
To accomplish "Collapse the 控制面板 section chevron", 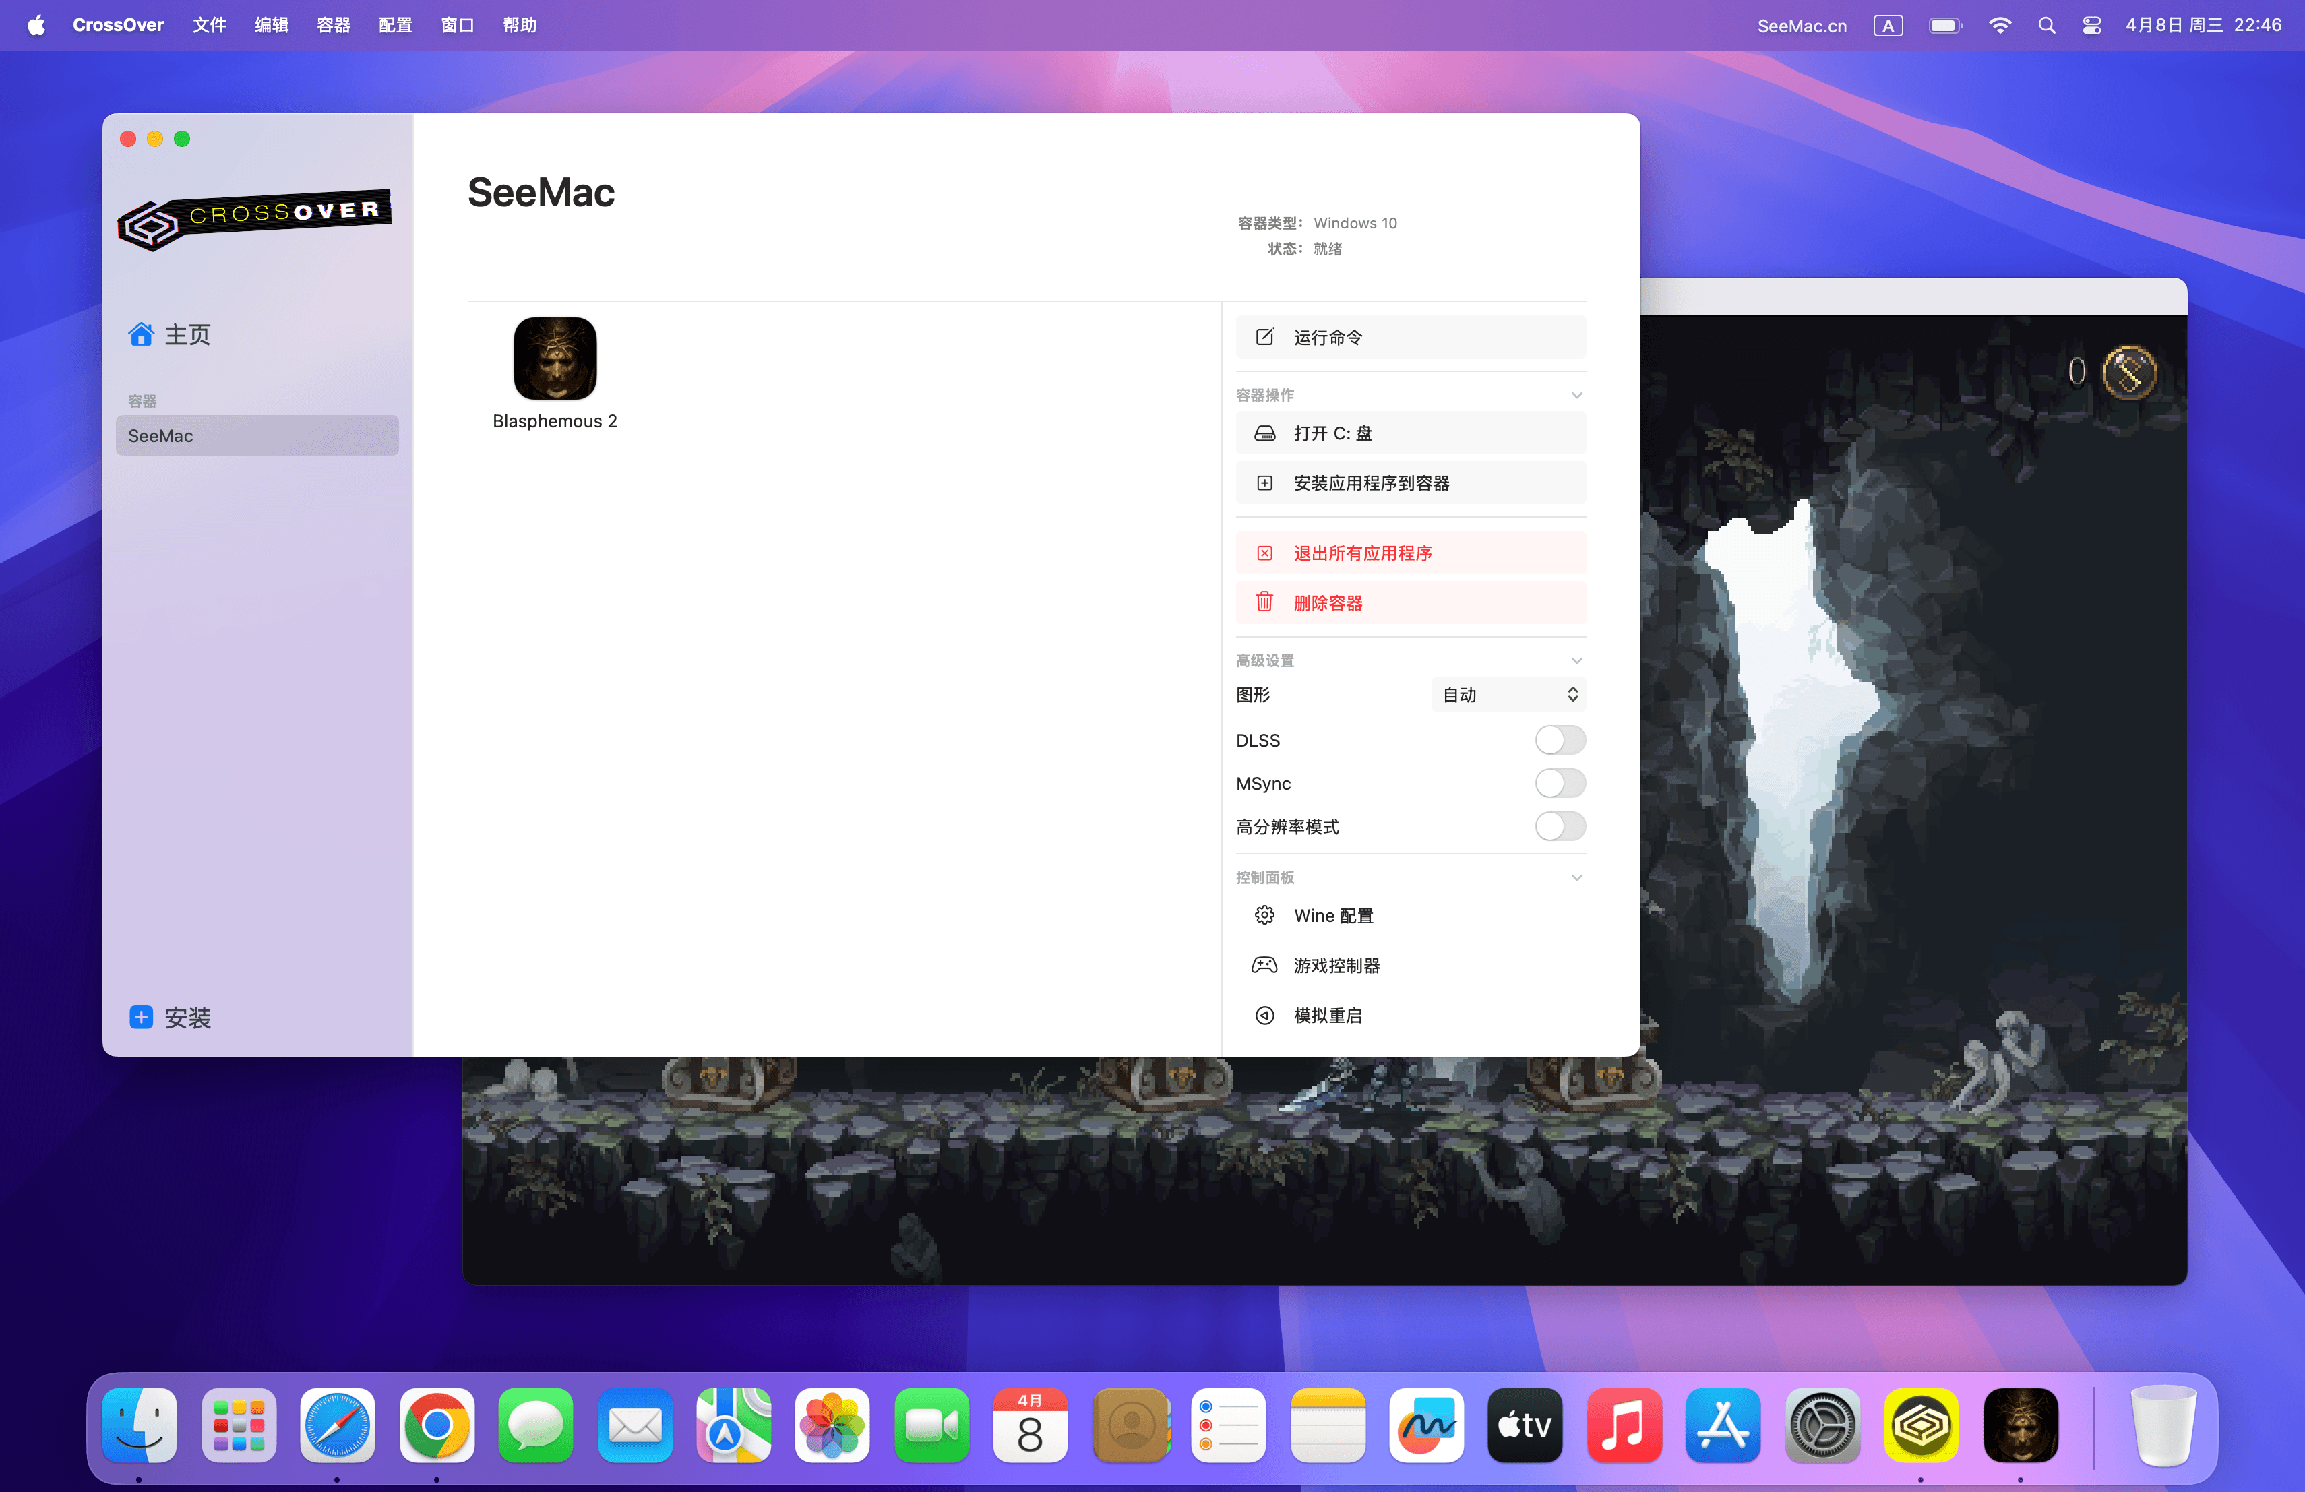I will click(1576, 877).
